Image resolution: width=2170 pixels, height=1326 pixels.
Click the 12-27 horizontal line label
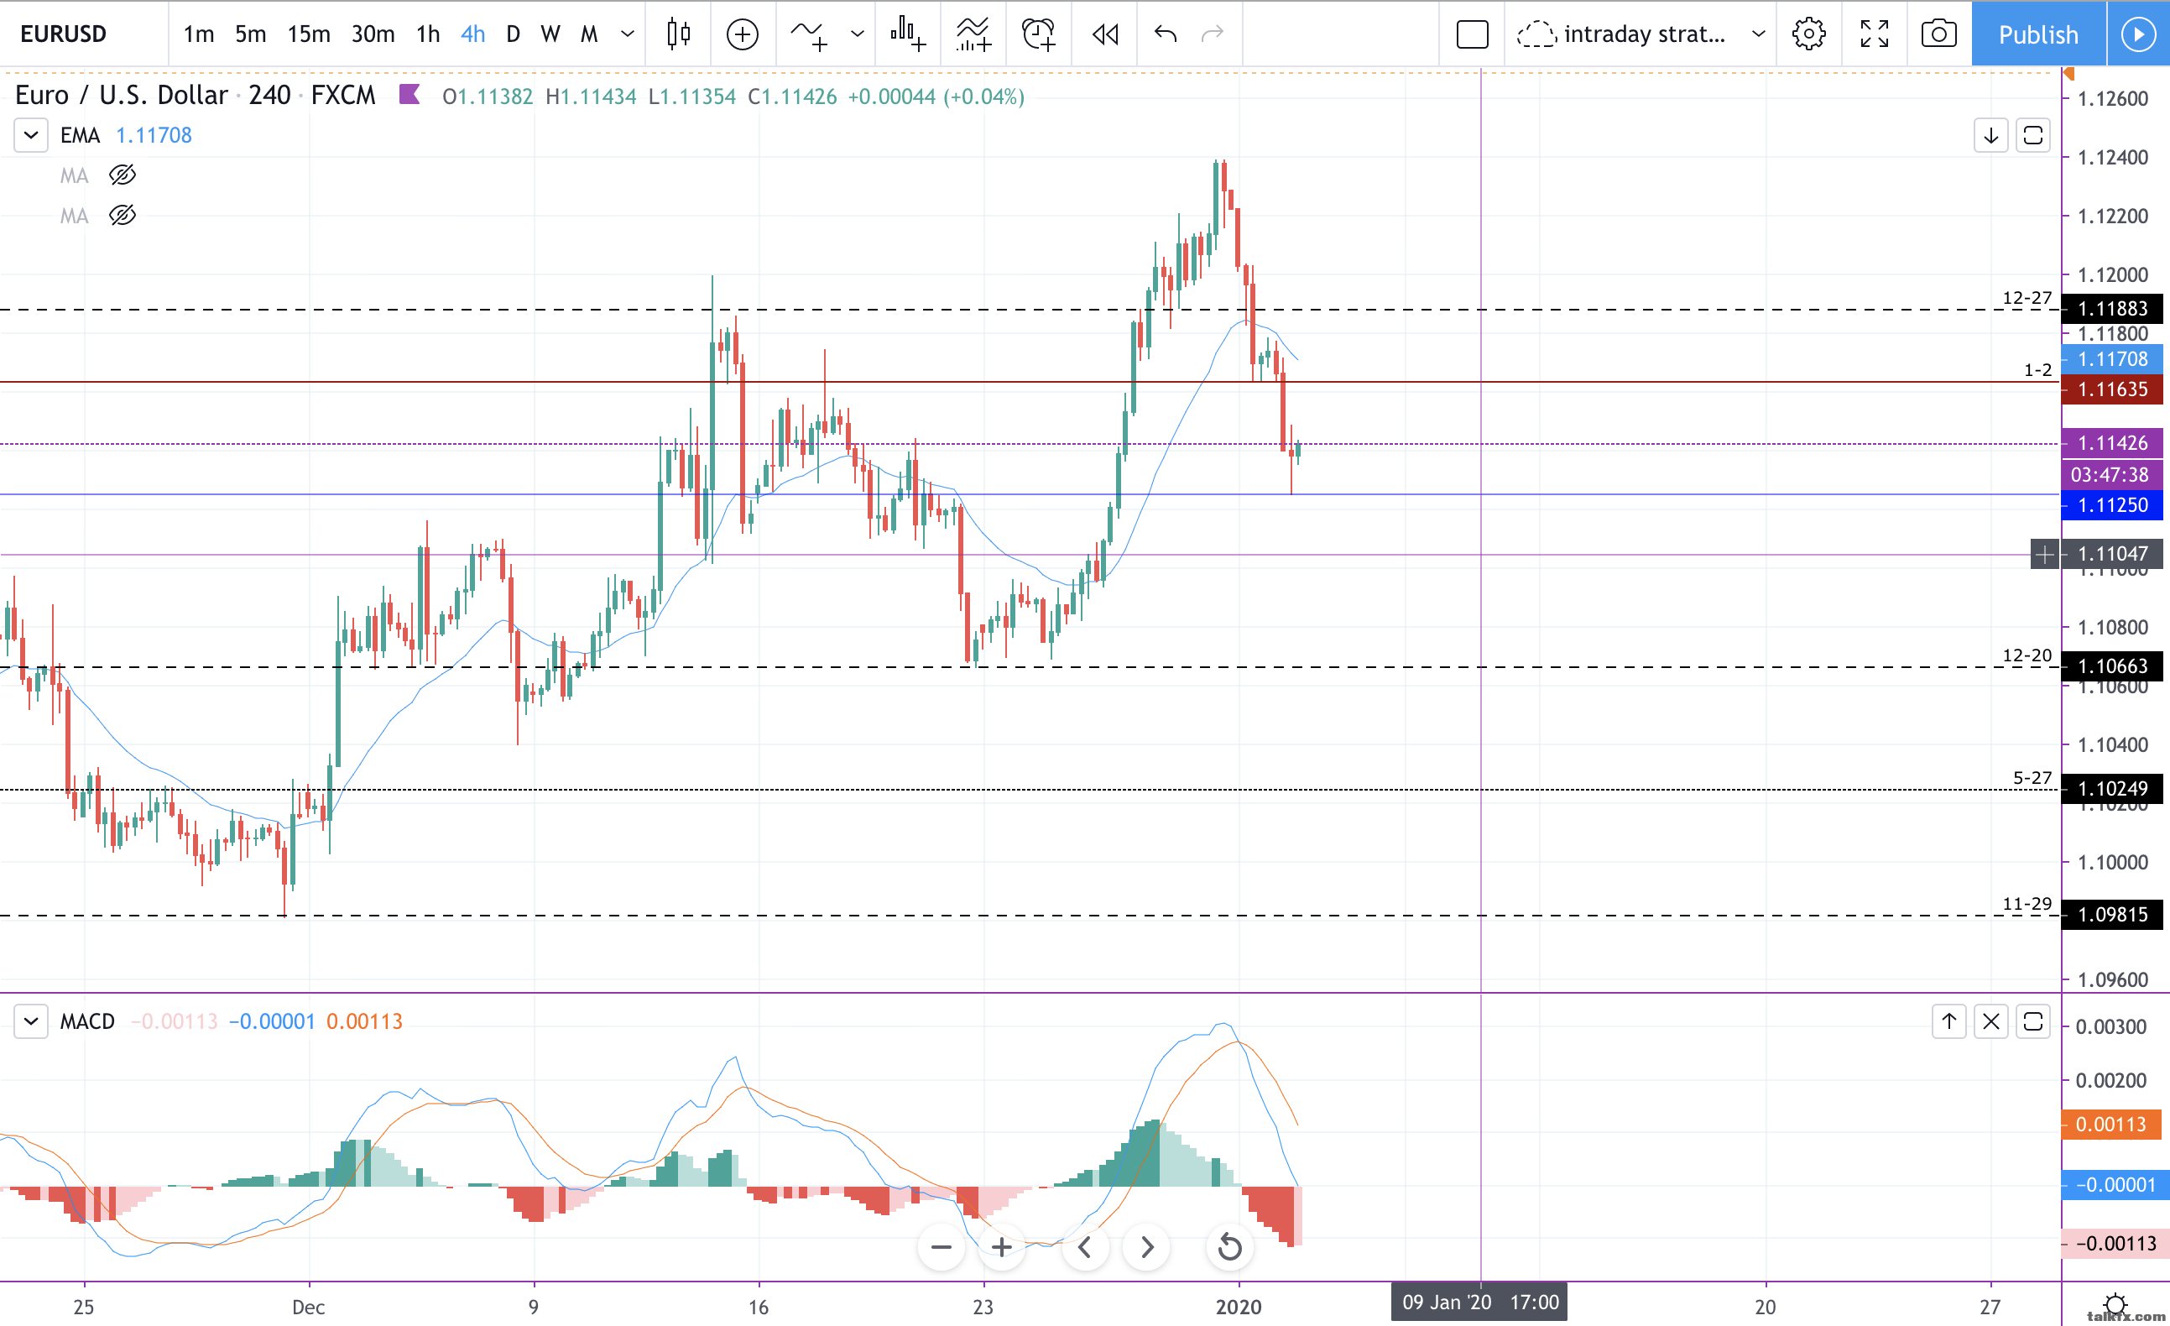click(x=2027, y=298)
